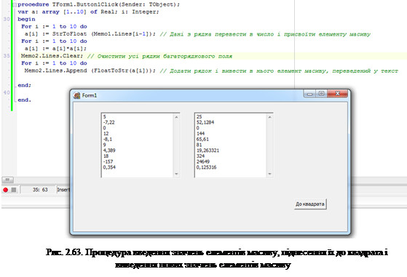Click the value "-7,22" in the left memo
This screenshot has width=407, height=277.
tap(108, 122)
